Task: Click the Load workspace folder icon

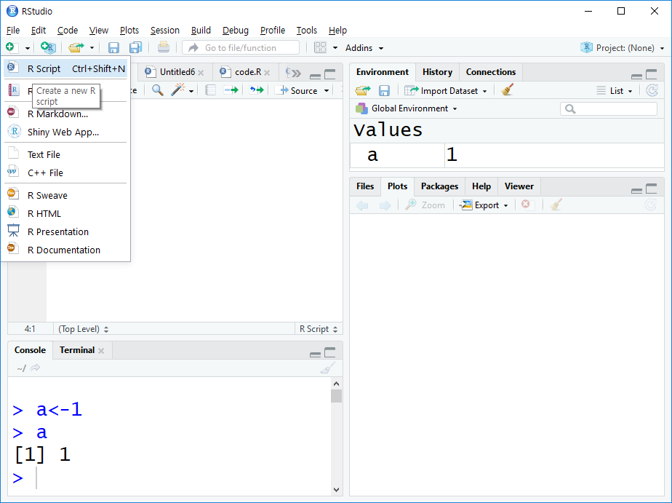Action: (x=363, y=90)
